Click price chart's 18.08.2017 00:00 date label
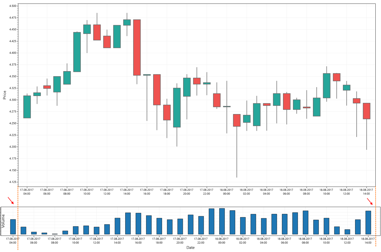Viewport: 381px width, 252px height. point(226,192)
